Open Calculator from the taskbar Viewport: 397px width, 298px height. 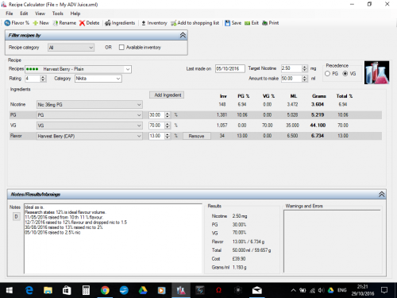(x=86, y=291)
